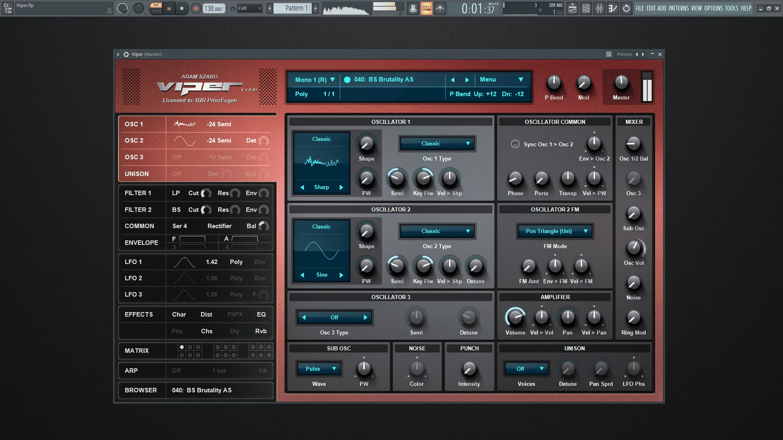
Task: Open the playlist view icon
Action: pos(573,8)
